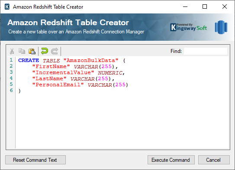Click line number 6 in the gutter
This screenshot has height=170, width=235.
click(11, 90)
